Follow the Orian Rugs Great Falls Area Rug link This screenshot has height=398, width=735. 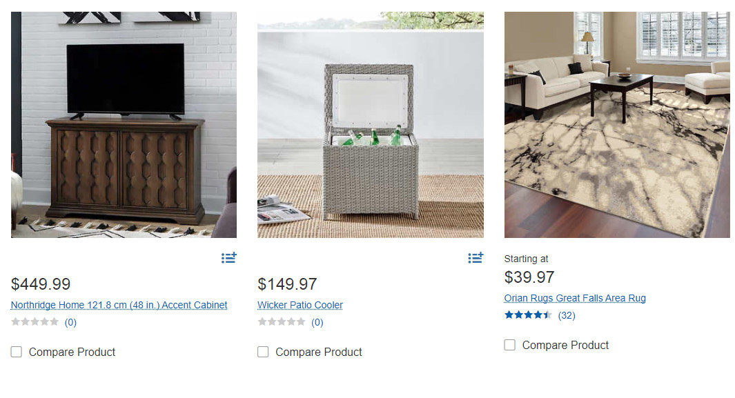575,298
